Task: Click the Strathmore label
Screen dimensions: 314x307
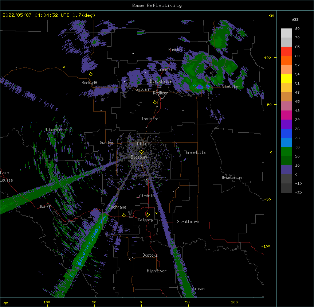Action: pos(188,222)
